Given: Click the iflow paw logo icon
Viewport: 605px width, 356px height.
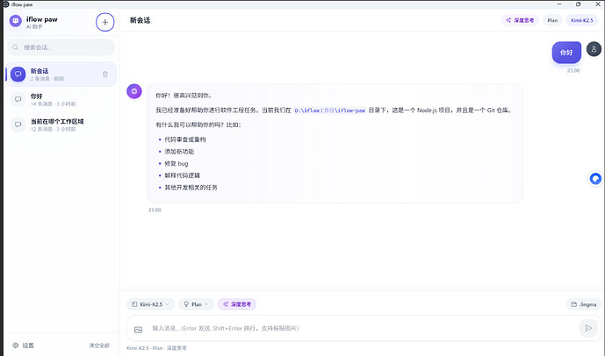Looking at the screenshot, I should [x=15, y=22].
